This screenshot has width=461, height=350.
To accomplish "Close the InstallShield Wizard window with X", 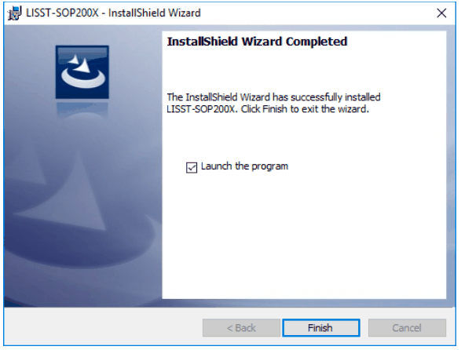I will [x=441, y=13].
